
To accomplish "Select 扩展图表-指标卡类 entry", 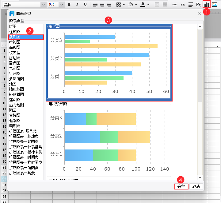I will (26, 152).
